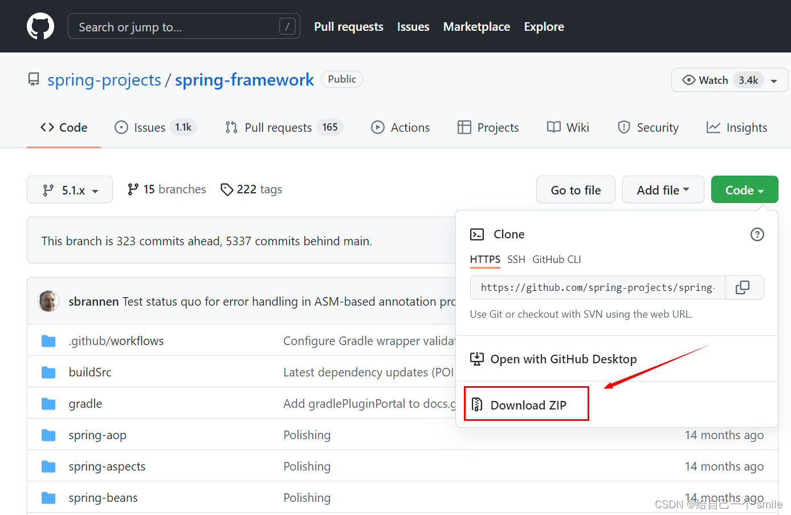Open the Watch dropdown arrow
This screenshot has height=515, width=791.
(774, 81)
